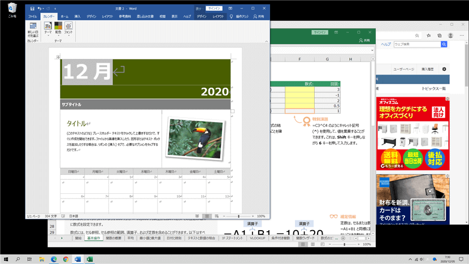Image resolution: width=469 pixels, height=264 pixels.
Task: Switch to the 挿入 tab in Word
Action: pyautogui.click(x=77, y=16)
